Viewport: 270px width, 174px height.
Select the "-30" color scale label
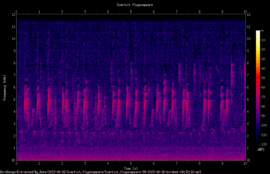click(x=263, y=59)
